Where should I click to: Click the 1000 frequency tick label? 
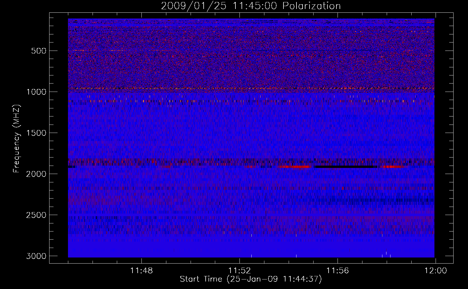(36, 92)
